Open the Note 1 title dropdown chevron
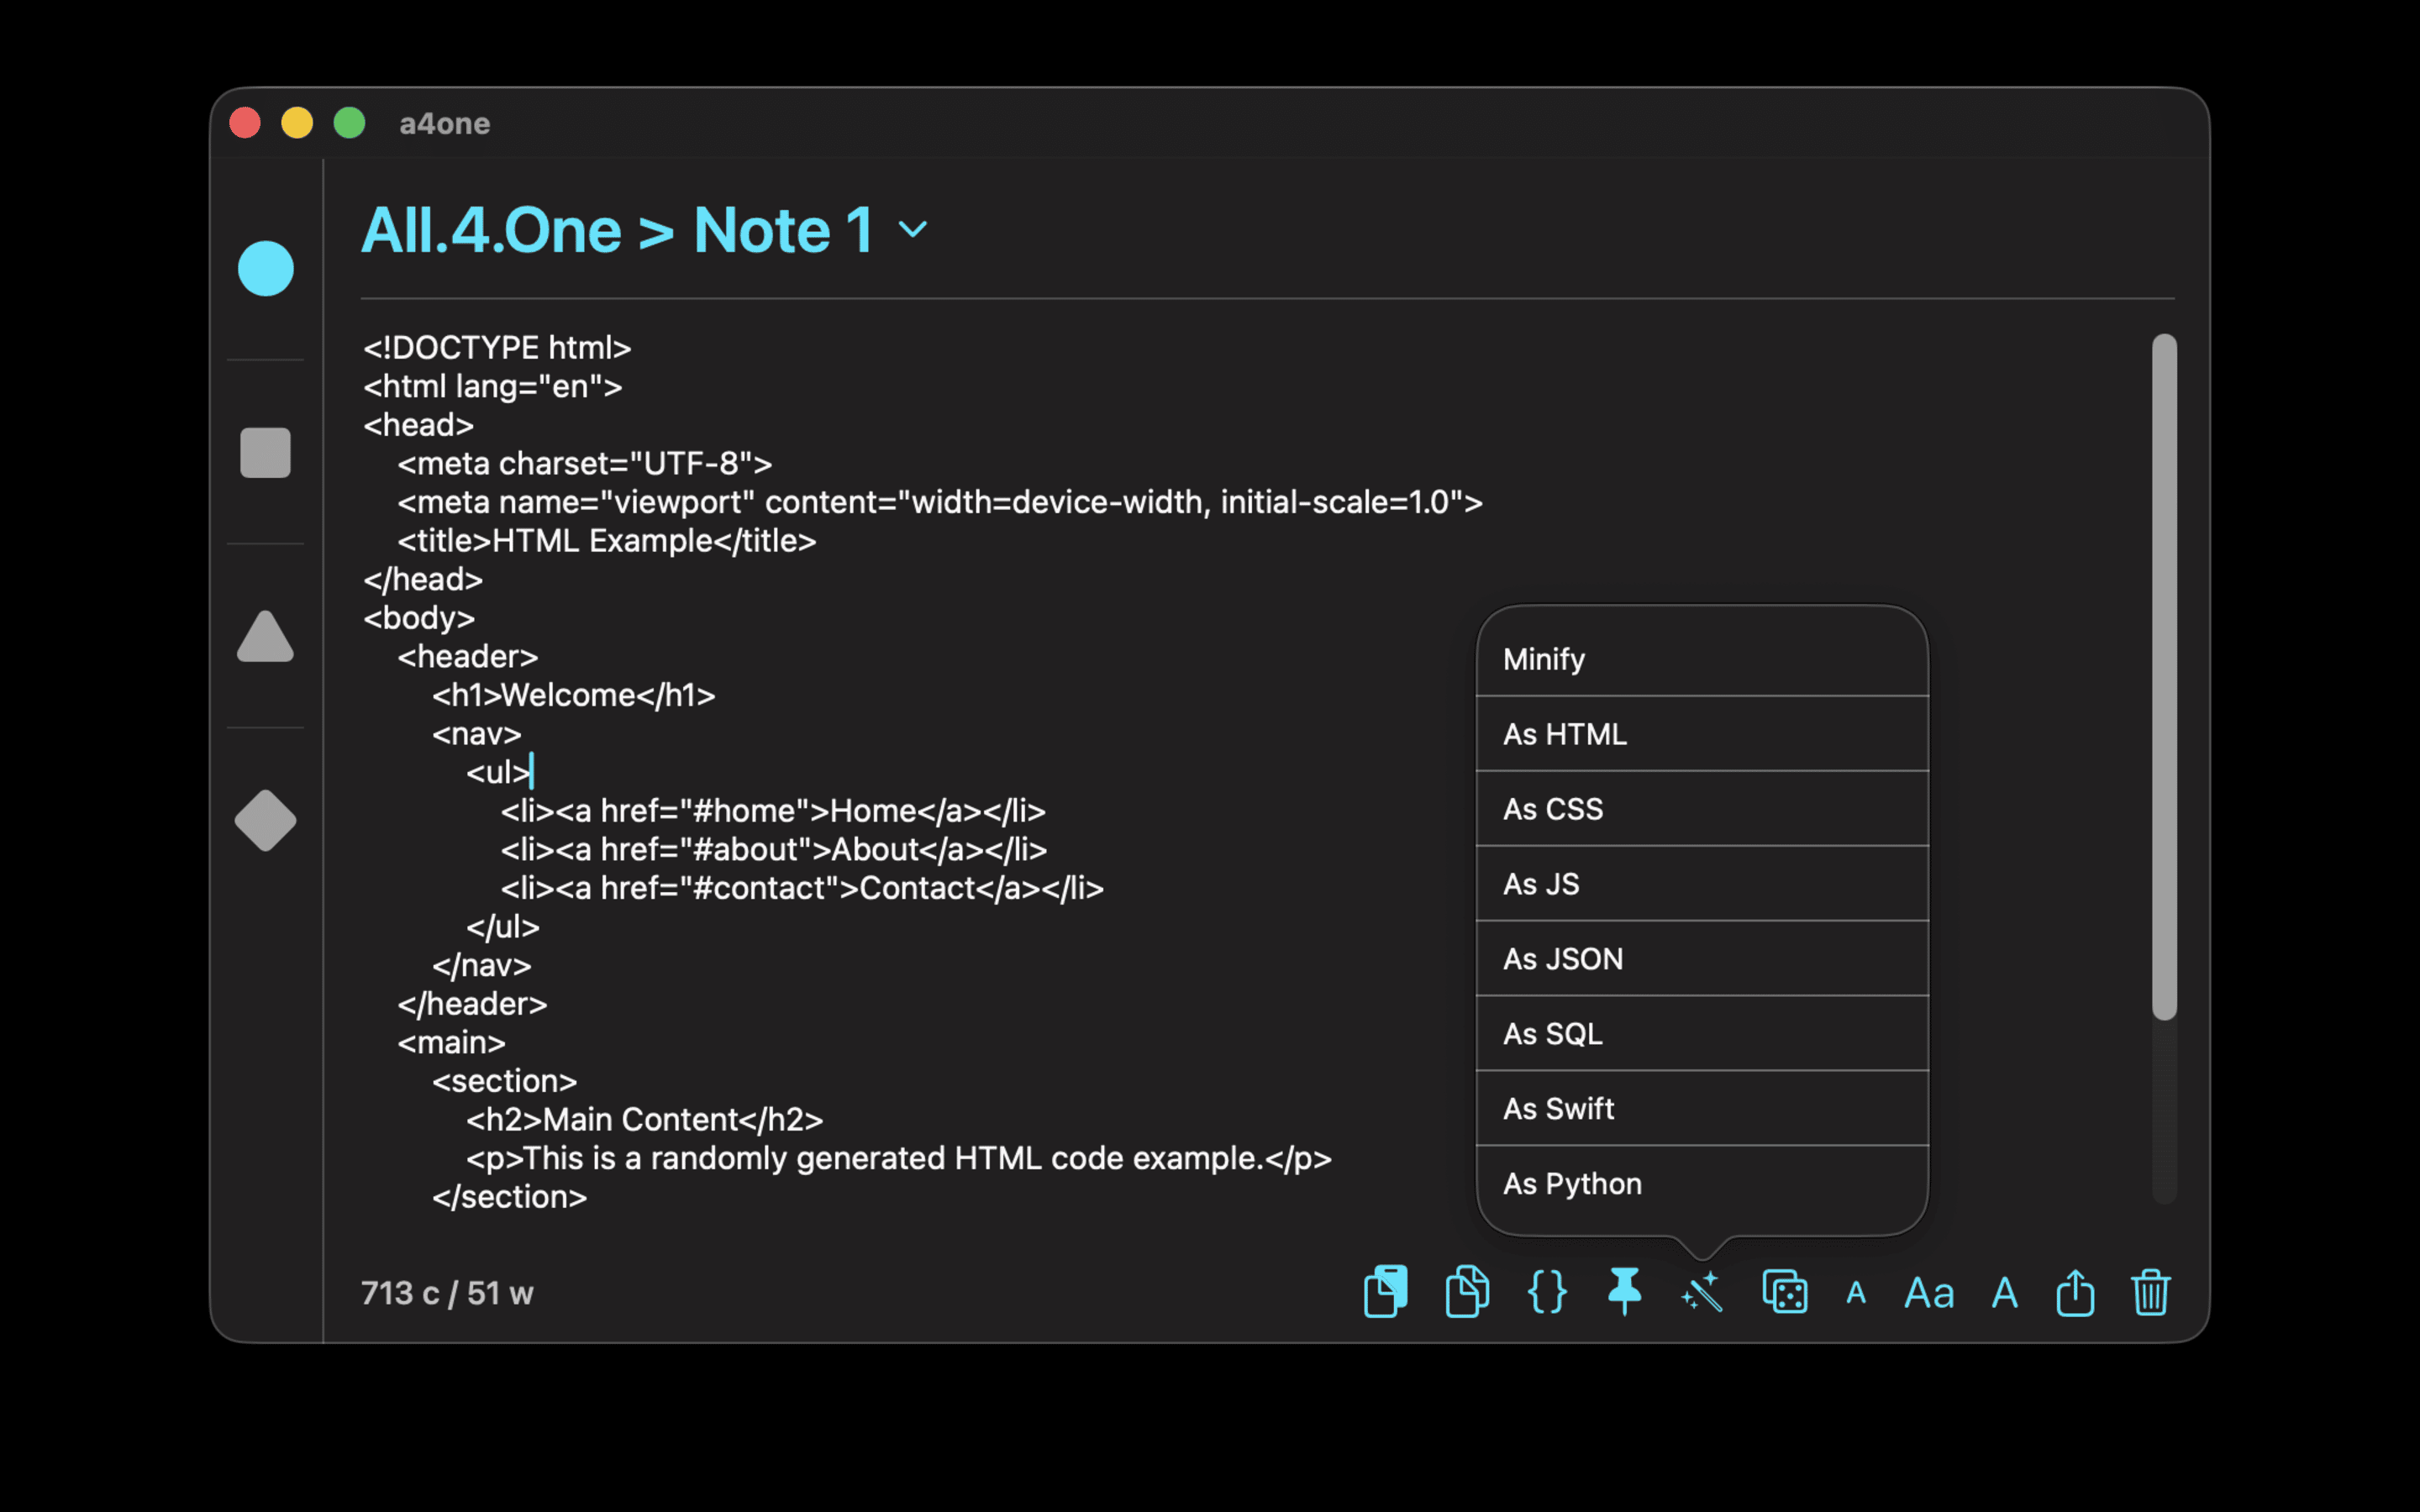The image size is (2420, 1512). click(x=913, y=230)
